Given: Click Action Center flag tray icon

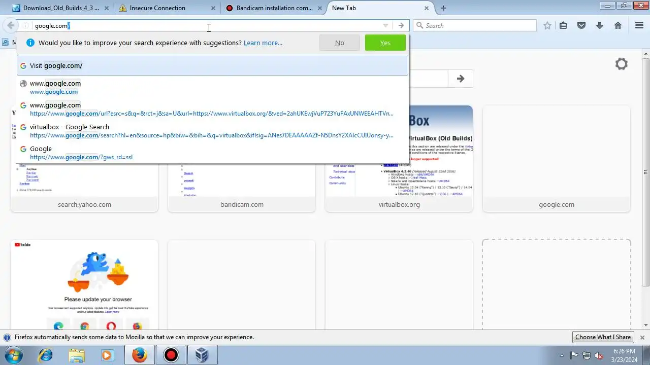Looking at the screenshot, I should 574,355.
